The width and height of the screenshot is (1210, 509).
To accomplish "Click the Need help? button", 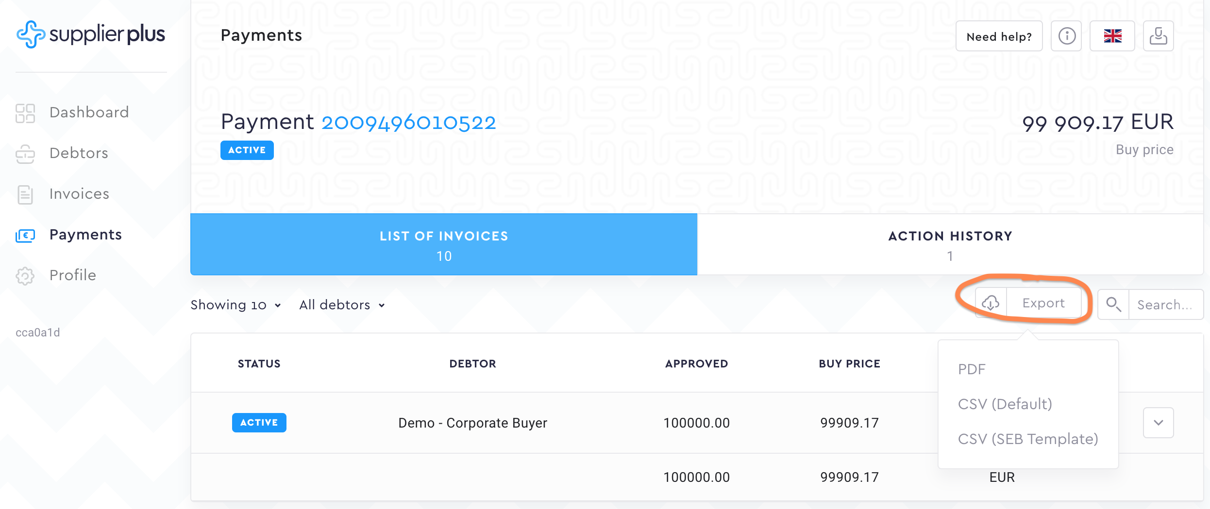I will click(x=999, y=36).
